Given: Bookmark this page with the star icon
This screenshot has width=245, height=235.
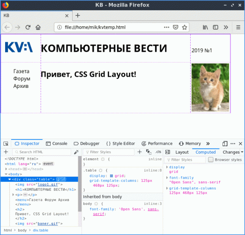Looking at the screenshot, I should point(185,27).
